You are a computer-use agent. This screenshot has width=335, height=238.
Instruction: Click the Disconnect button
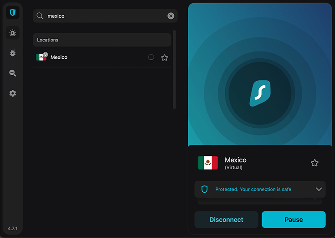pos(226,219)
